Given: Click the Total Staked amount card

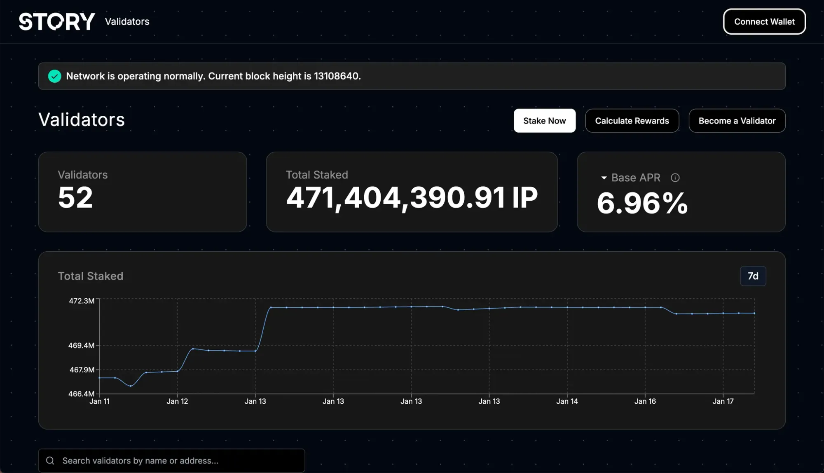Looking at the screenshot, I should coord(412,192).
